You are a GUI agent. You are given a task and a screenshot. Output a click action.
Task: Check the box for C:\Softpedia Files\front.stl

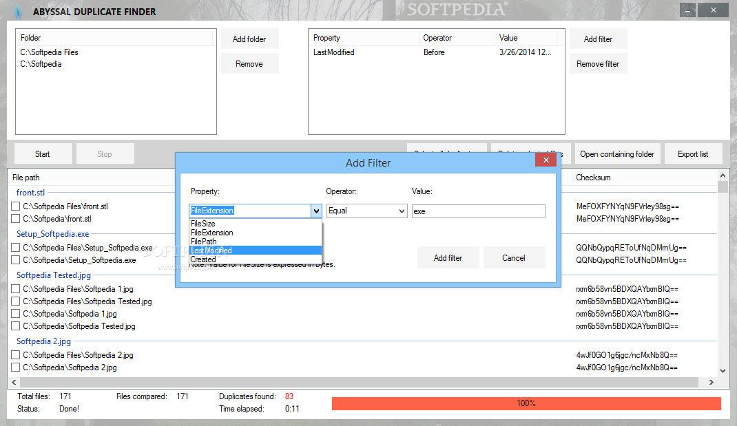[x=16, y=206]
